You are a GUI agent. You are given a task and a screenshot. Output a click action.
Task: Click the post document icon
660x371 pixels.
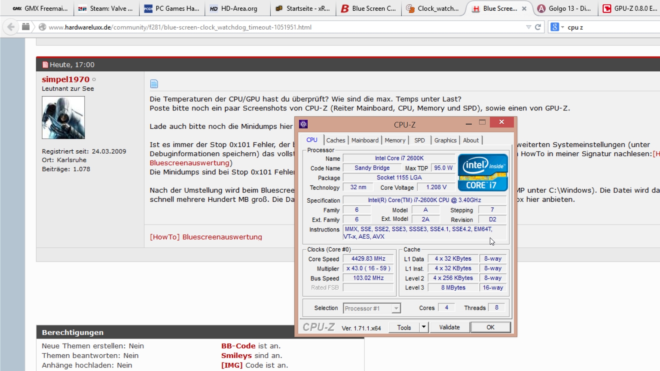point(154,84)
